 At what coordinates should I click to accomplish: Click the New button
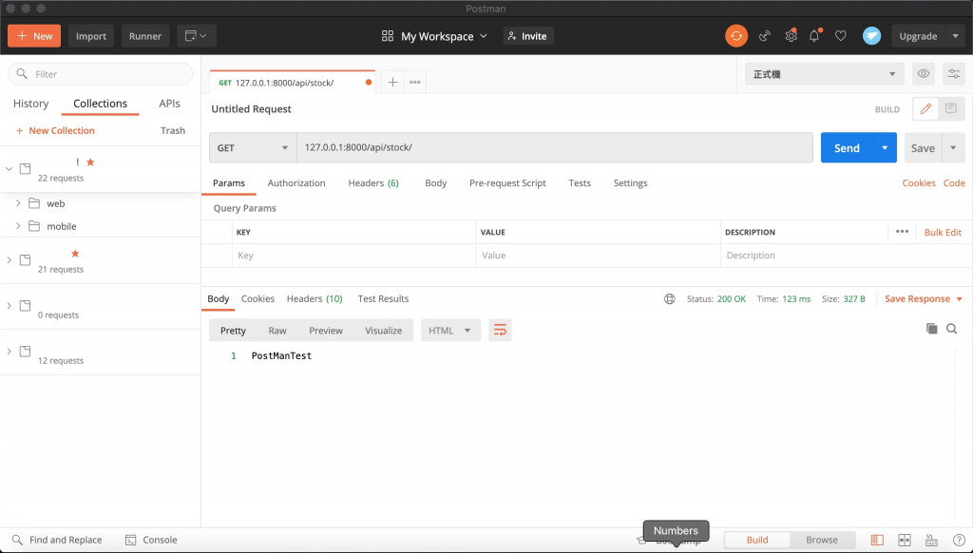coord(34,36)
